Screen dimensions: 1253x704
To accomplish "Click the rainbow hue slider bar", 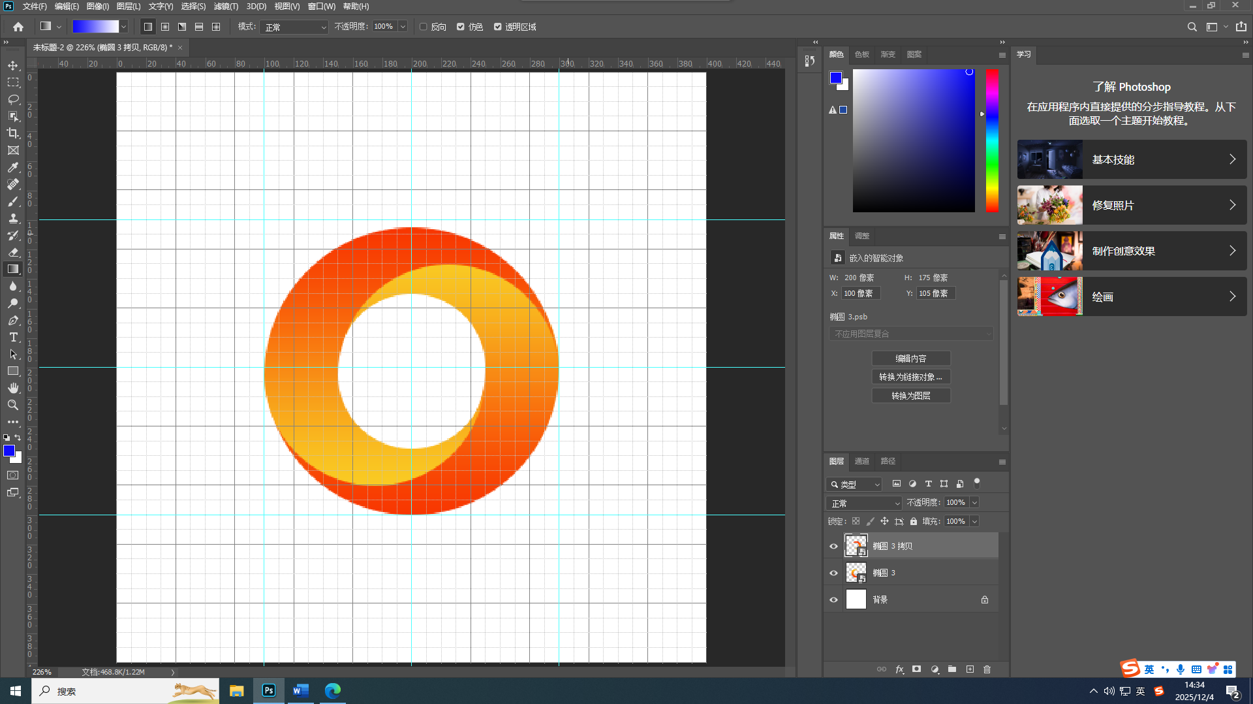I will (992, 140).
